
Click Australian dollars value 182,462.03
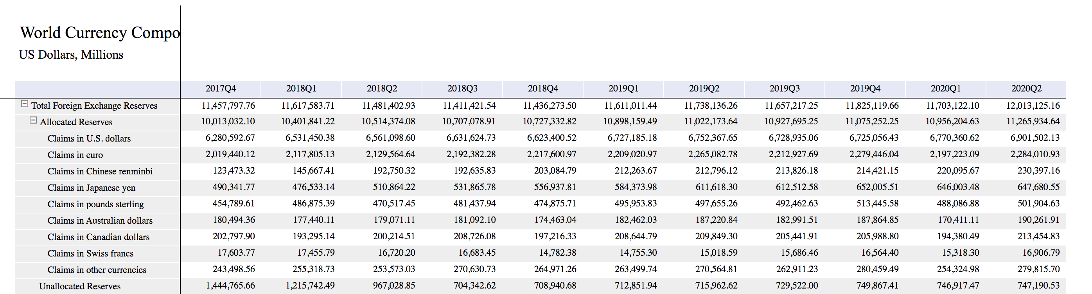click(x=636, y=220)
